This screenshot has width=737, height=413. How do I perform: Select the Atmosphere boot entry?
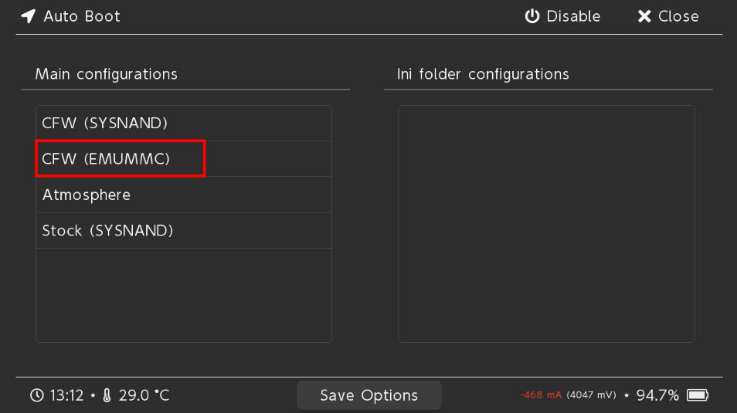point(87,195)
